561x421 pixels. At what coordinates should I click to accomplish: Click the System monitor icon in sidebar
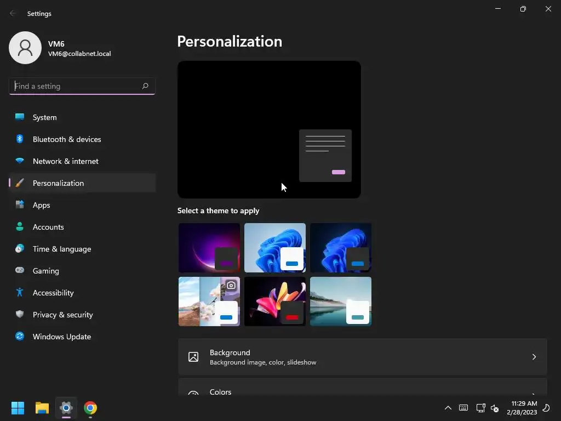(x=20, y=117)
